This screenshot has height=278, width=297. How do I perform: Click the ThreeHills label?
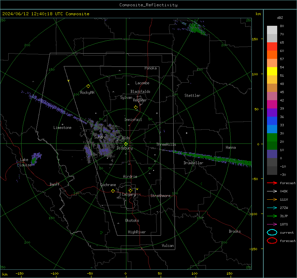pos(166,144)
